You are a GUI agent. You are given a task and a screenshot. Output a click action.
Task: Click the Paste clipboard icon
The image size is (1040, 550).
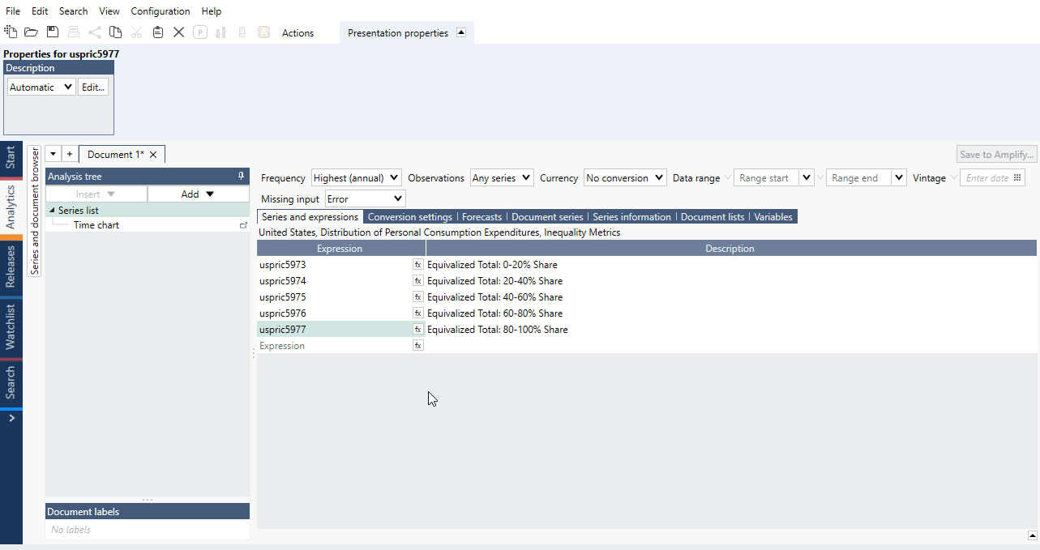pyautogui.click(x=158, y=32)
